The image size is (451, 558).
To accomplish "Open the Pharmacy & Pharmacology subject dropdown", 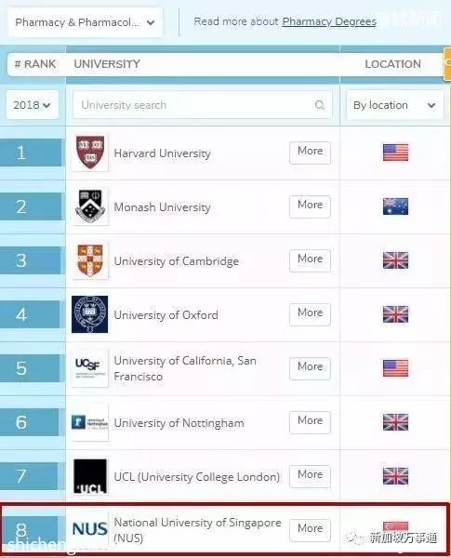I will click(x=85, y=22).
